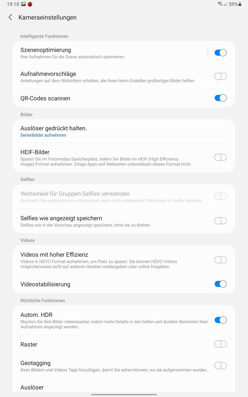Screen dimensions: 248x397
Task: Open the Auslöser settings entry
Action: [32, 387]
